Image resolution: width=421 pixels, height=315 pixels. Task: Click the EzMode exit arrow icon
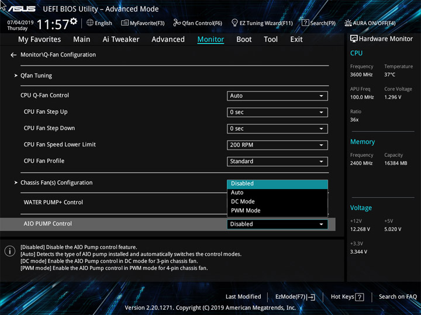(311, 297)
